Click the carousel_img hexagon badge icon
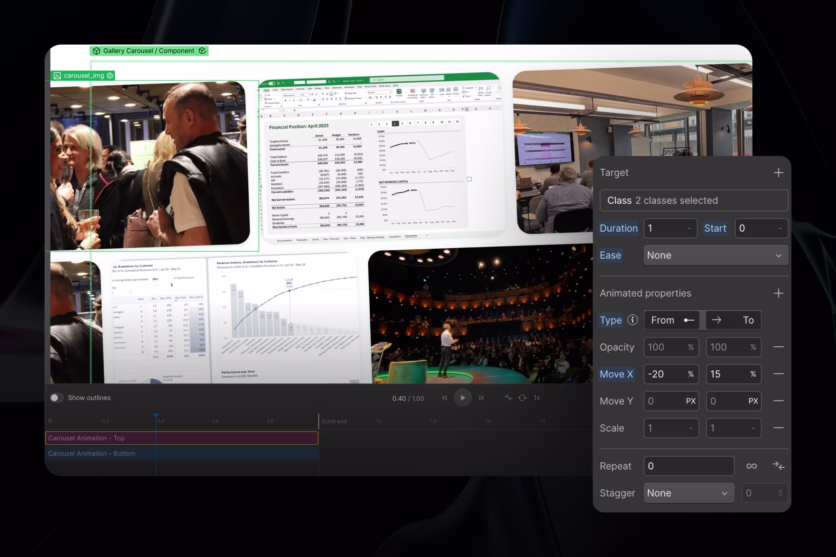 click(x=110, y=76)
